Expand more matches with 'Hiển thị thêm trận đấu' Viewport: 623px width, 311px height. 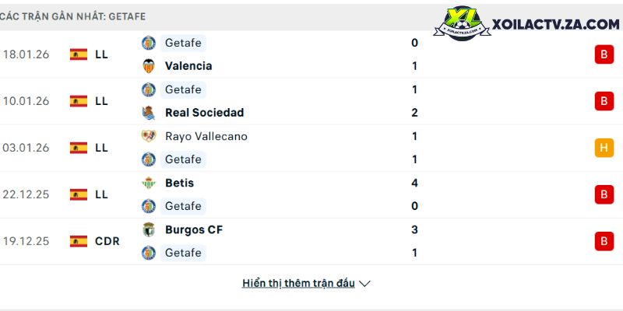(298, 283)
